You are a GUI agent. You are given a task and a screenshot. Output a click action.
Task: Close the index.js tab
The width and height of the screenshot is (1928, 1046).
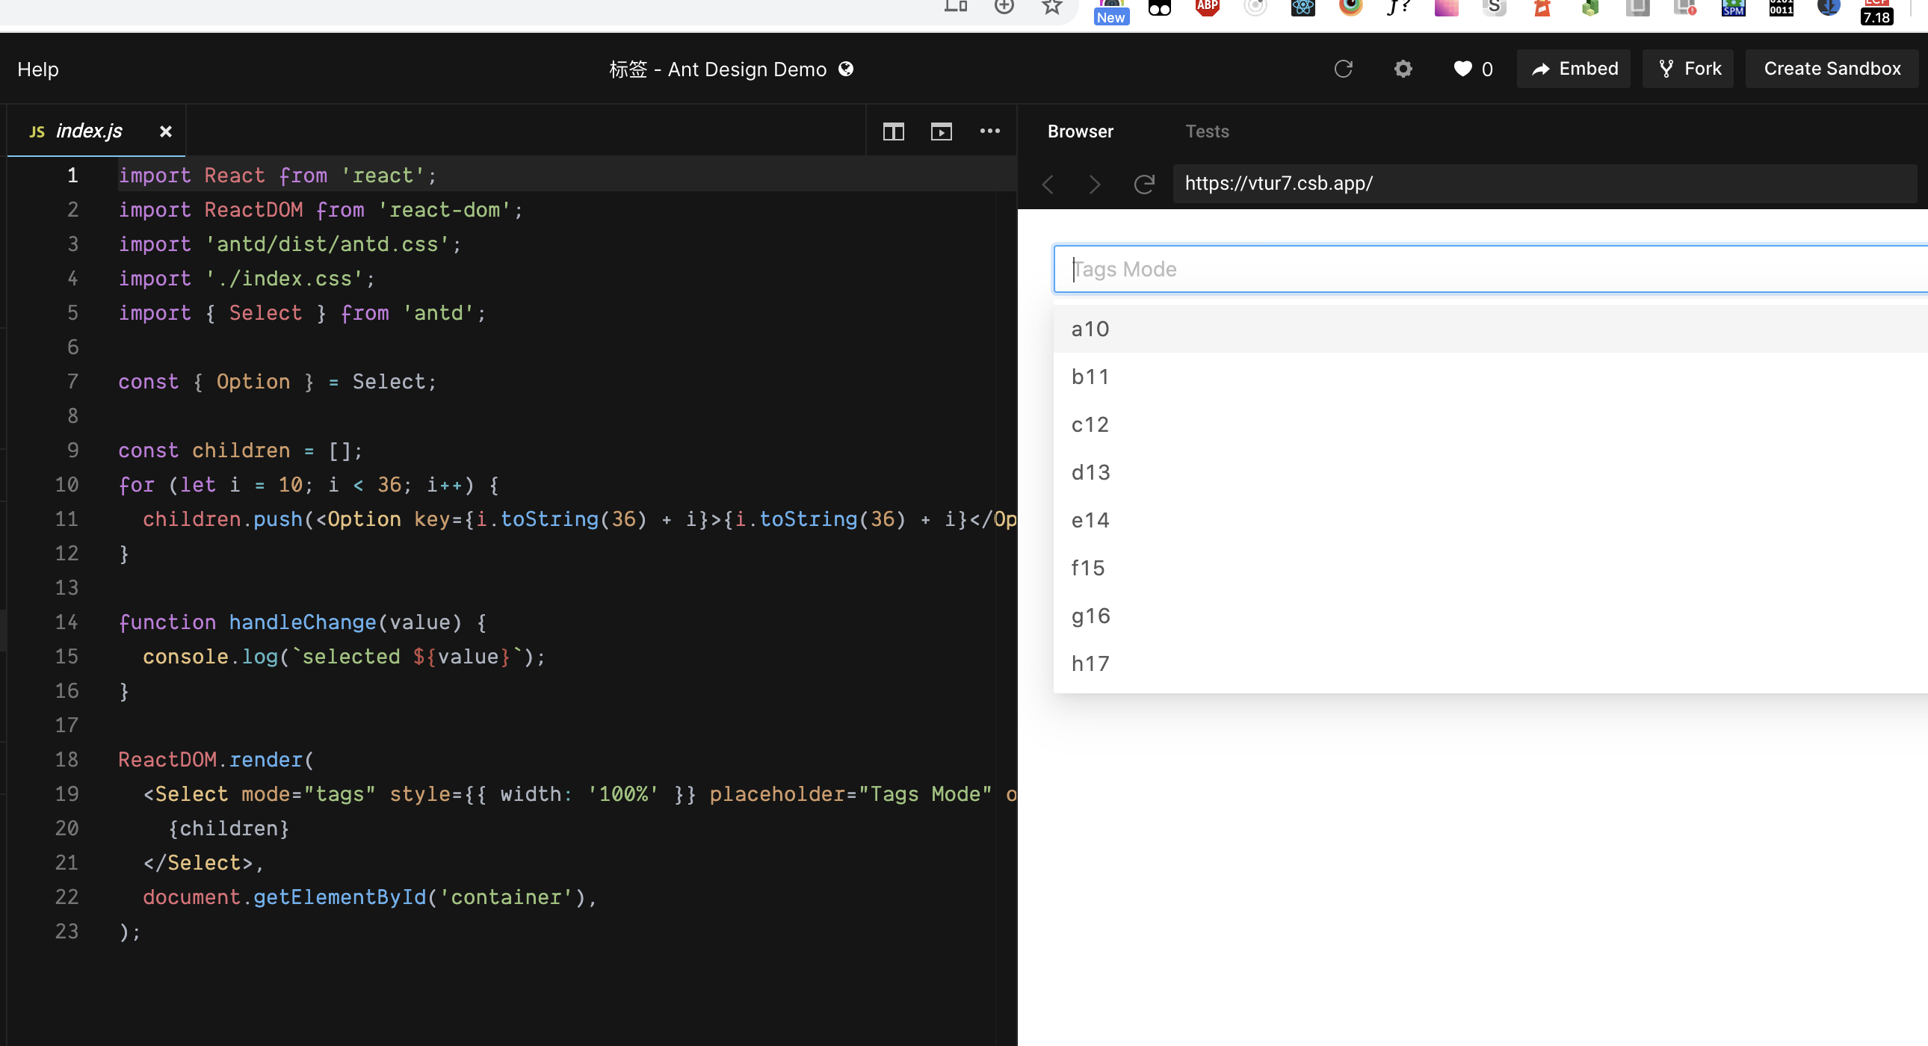[x=165, y=131]
